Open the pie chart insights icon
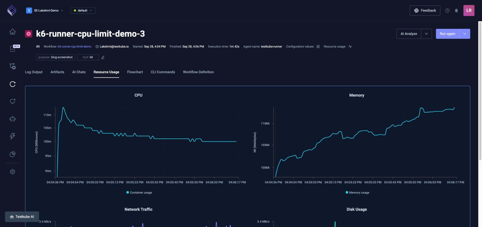The height and width of the screenshot is (227, 482). pos(13,154)
